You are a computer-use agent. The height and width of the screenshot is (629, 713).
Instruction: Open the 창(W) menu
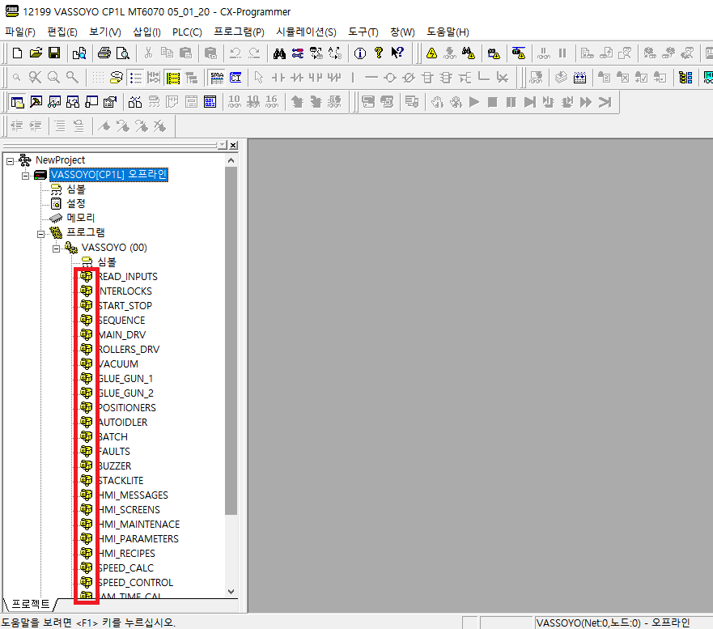coord(402,32)
